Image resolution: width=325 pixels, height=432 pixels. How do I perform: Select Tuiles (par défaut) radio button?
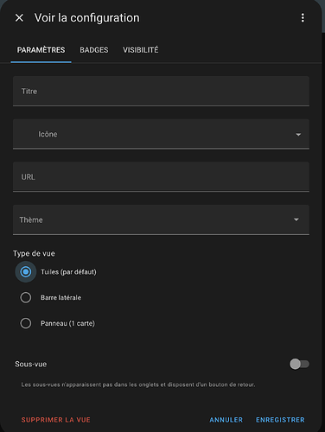(26, 271)
